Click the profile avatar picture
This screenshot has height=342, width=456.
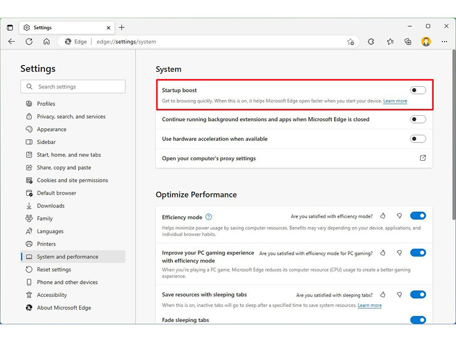426,42
